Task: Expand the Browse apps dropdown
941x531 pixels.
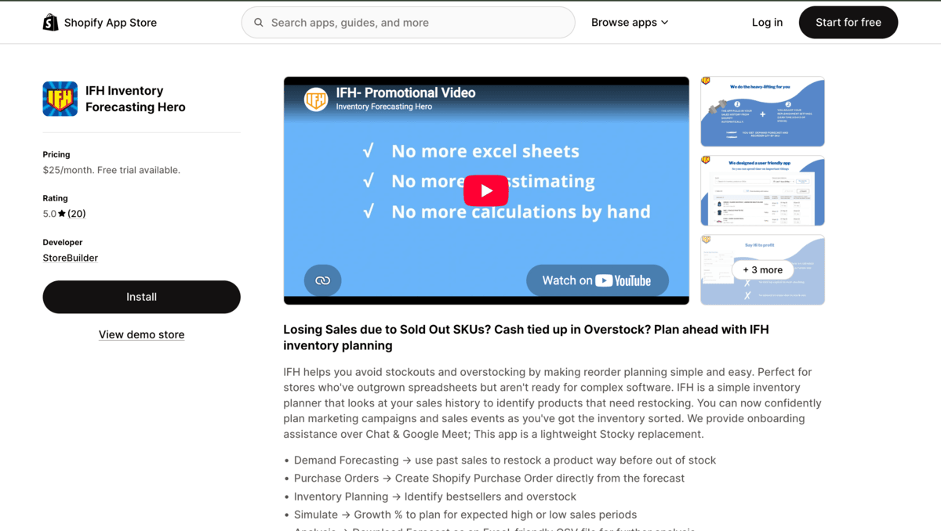Action: tap(630, 23)
